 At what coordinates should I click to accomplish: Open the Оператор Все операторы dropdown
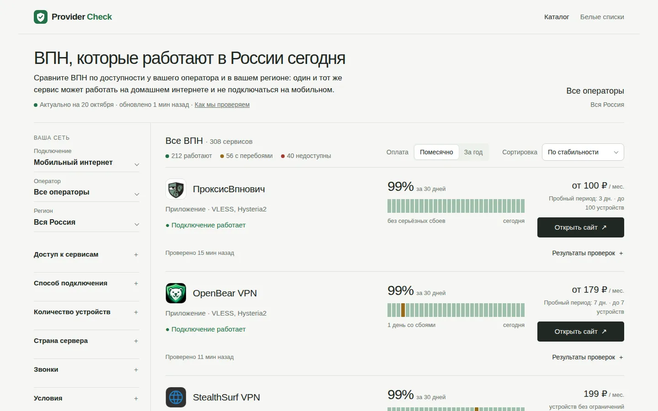86,192
